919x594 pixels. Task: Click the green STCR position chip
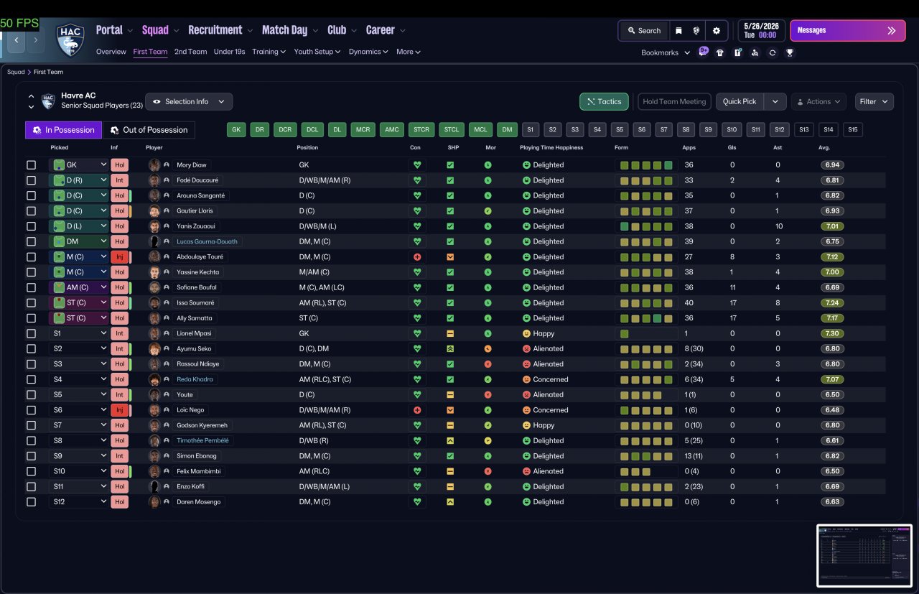point(421,130)
